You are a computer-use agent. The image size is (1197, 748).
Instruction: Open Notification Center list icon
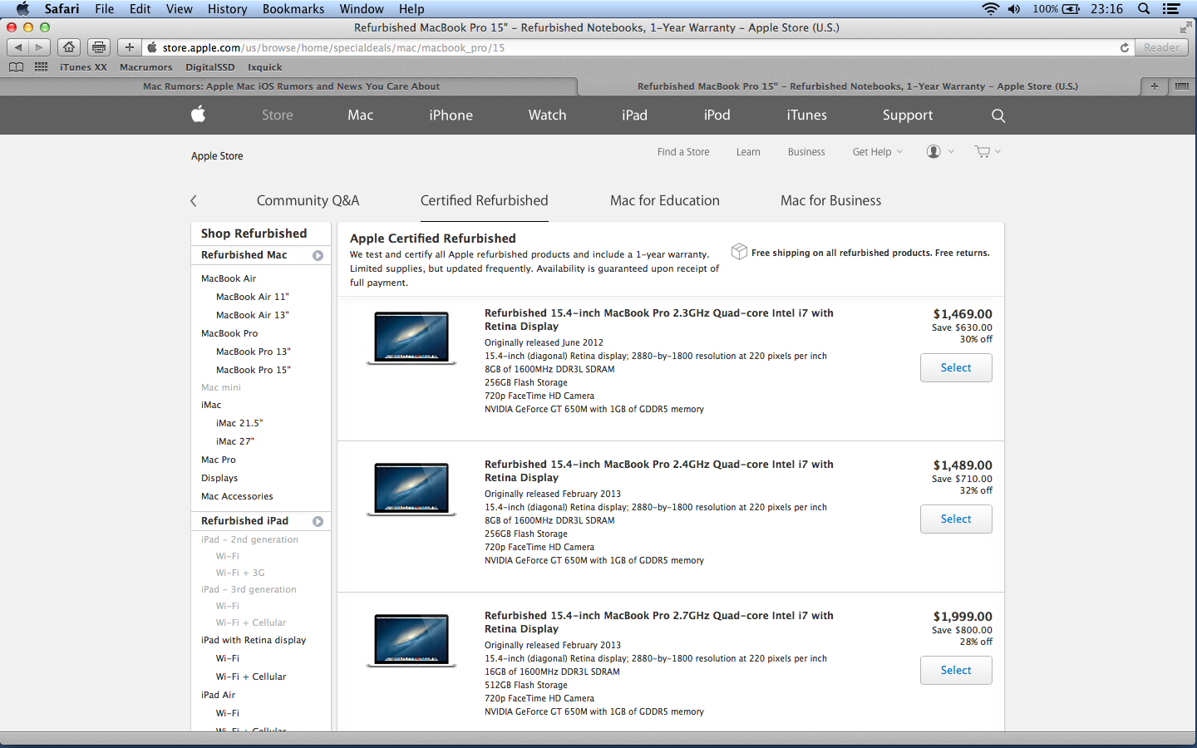click(x=1171, y=9)
